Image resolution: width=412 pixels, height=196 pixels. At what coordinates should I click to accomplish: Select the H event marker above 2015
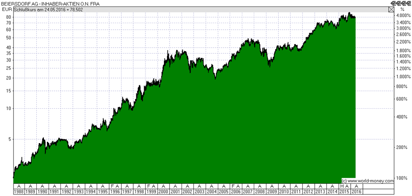click(342, 186)
